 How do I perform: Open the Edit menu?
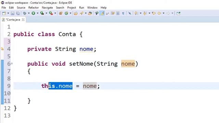pos(11,8)
